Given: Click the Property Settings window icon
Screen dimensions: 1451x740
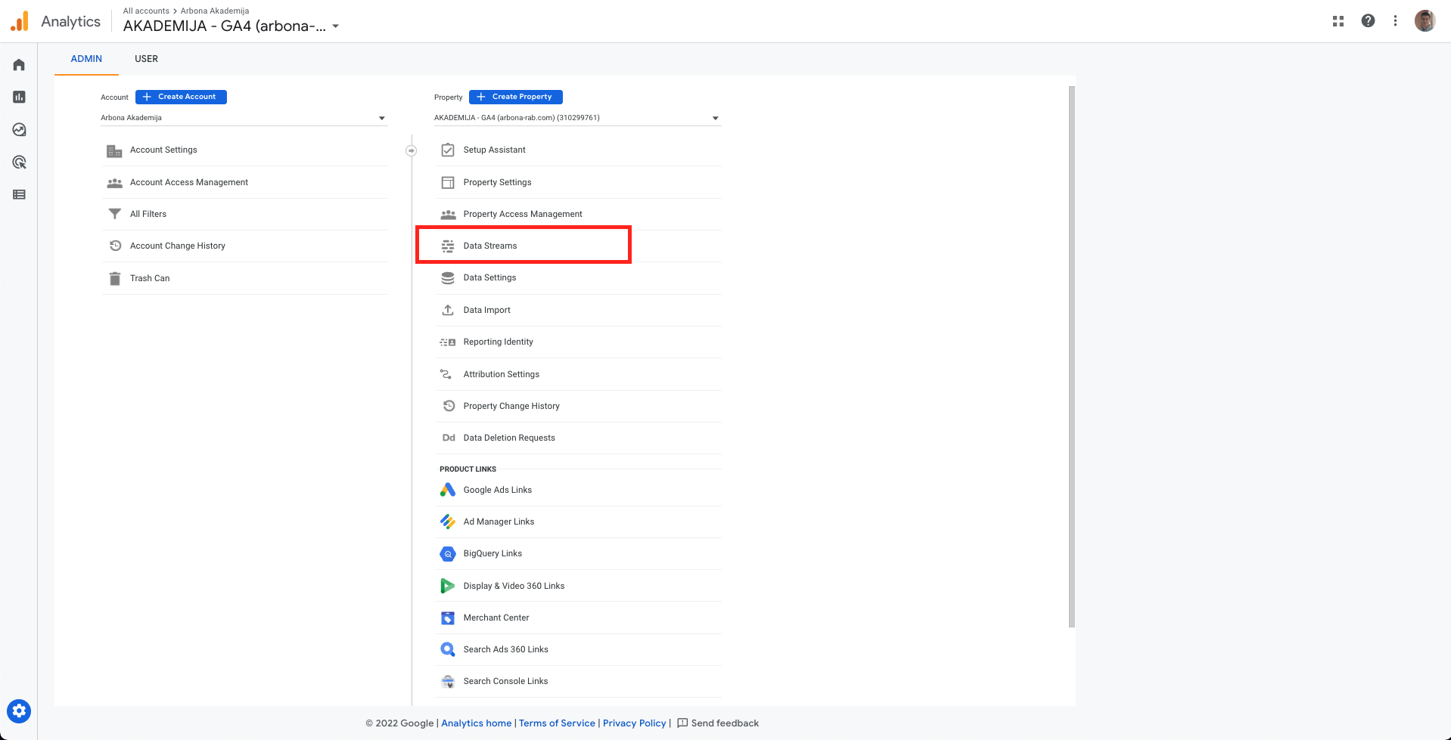Looking at the screenshot, I should pyautogui.click(x=448, y=182).
